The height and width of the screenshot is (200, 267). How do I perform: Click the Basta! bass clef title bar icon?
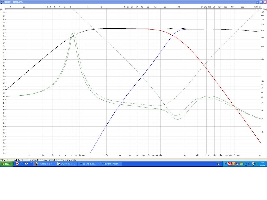coord(2,2)
